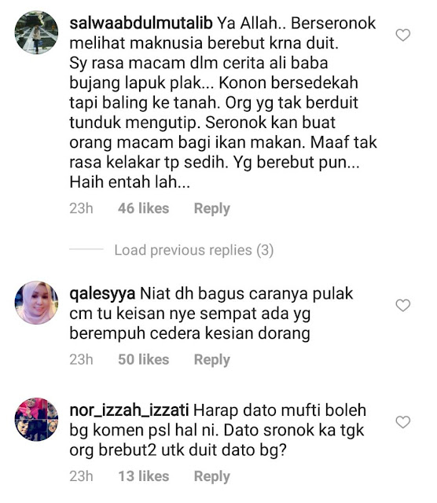Open qalesyya's profile avatar
The height and width of the screenshot is (503, 437).
click(x=36, y=303)
